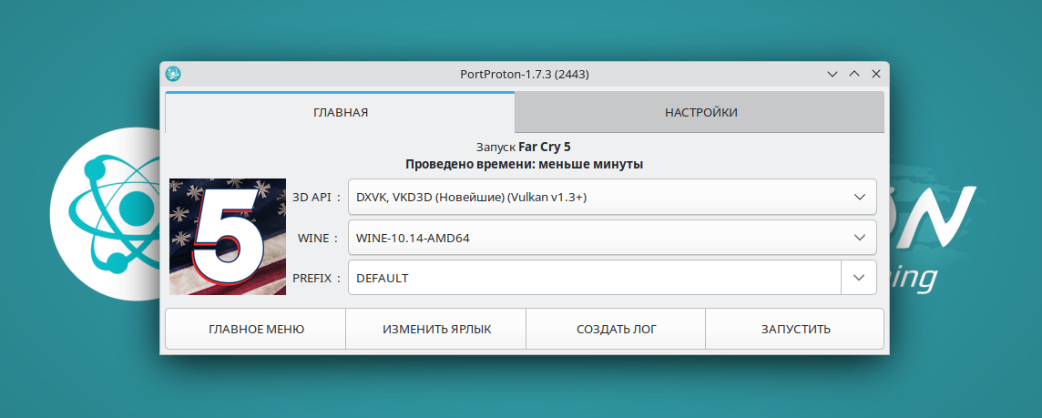Click the "Запуск Far Cry 5" heading text
1042x418 pixels.
(x=524, y=147)
